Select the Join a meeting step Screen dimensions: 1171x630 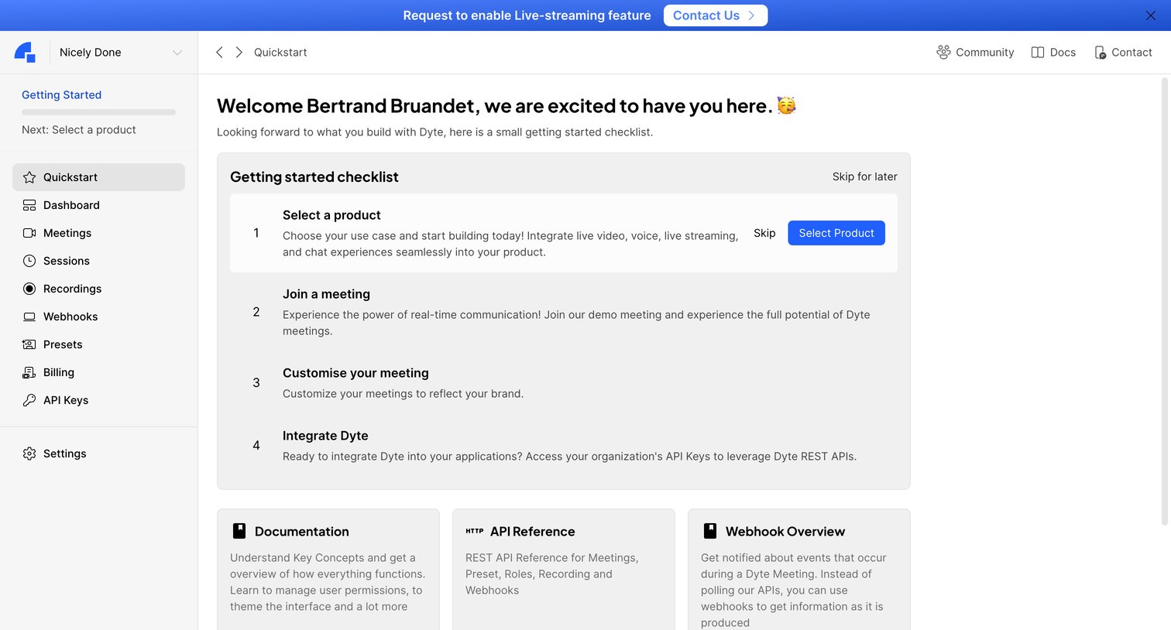tap(564, 312)
